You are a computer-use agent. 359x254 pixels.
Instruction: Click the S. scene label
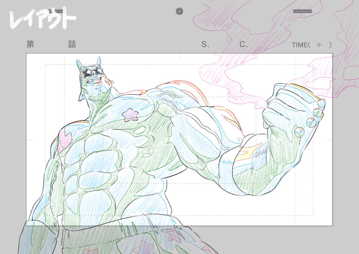[x=205, y=45]
